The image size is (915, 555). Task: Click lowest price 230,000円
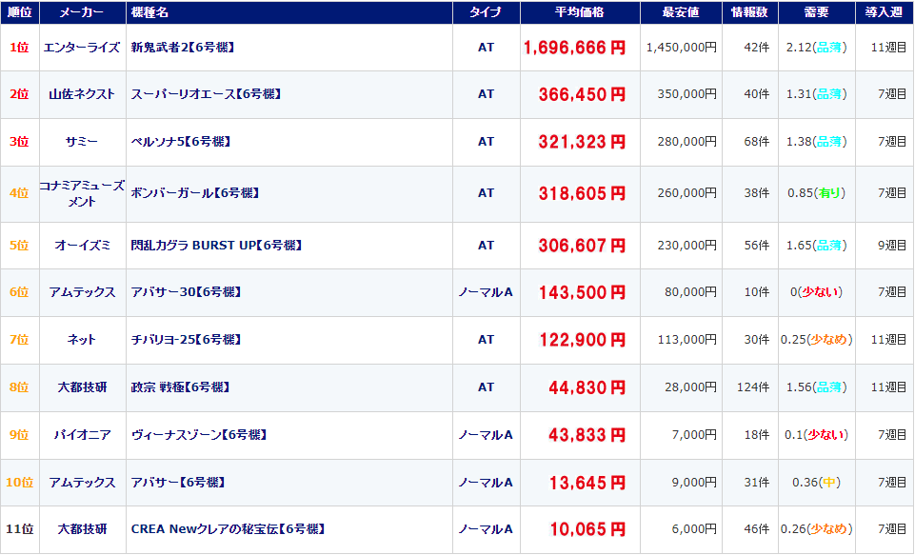[686, 245]
